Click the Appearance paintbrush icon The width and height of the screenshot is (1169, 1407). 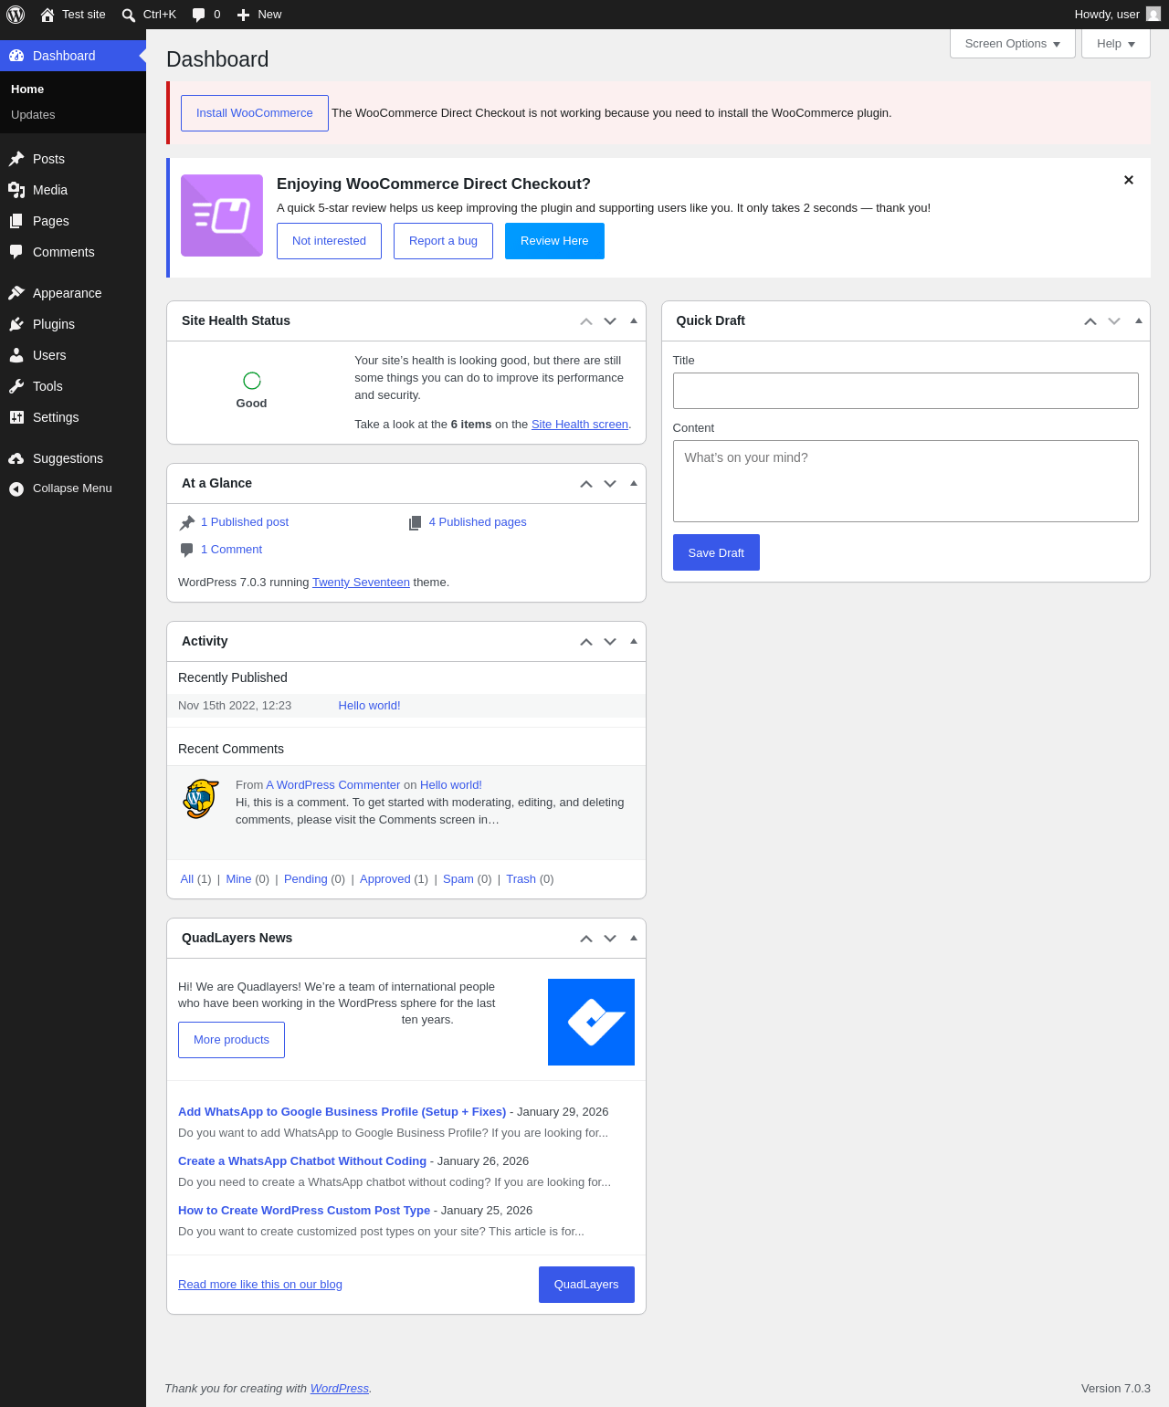tap(16, 293)
